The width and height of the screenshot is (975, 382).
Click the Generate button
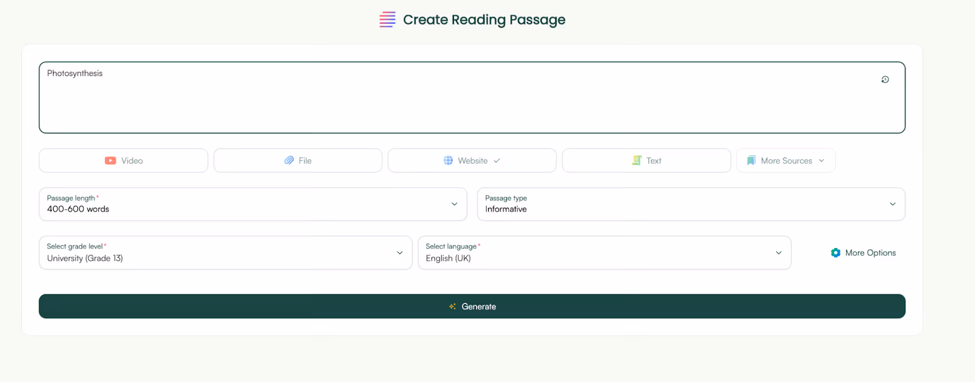[472, 306]
